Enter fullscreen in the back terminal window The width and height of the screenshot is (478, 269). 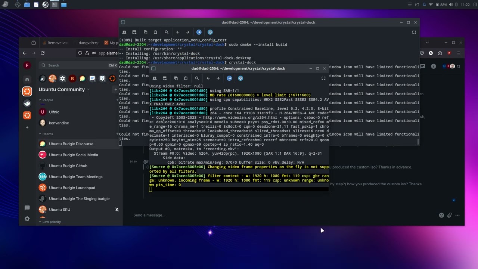[414, 32]
